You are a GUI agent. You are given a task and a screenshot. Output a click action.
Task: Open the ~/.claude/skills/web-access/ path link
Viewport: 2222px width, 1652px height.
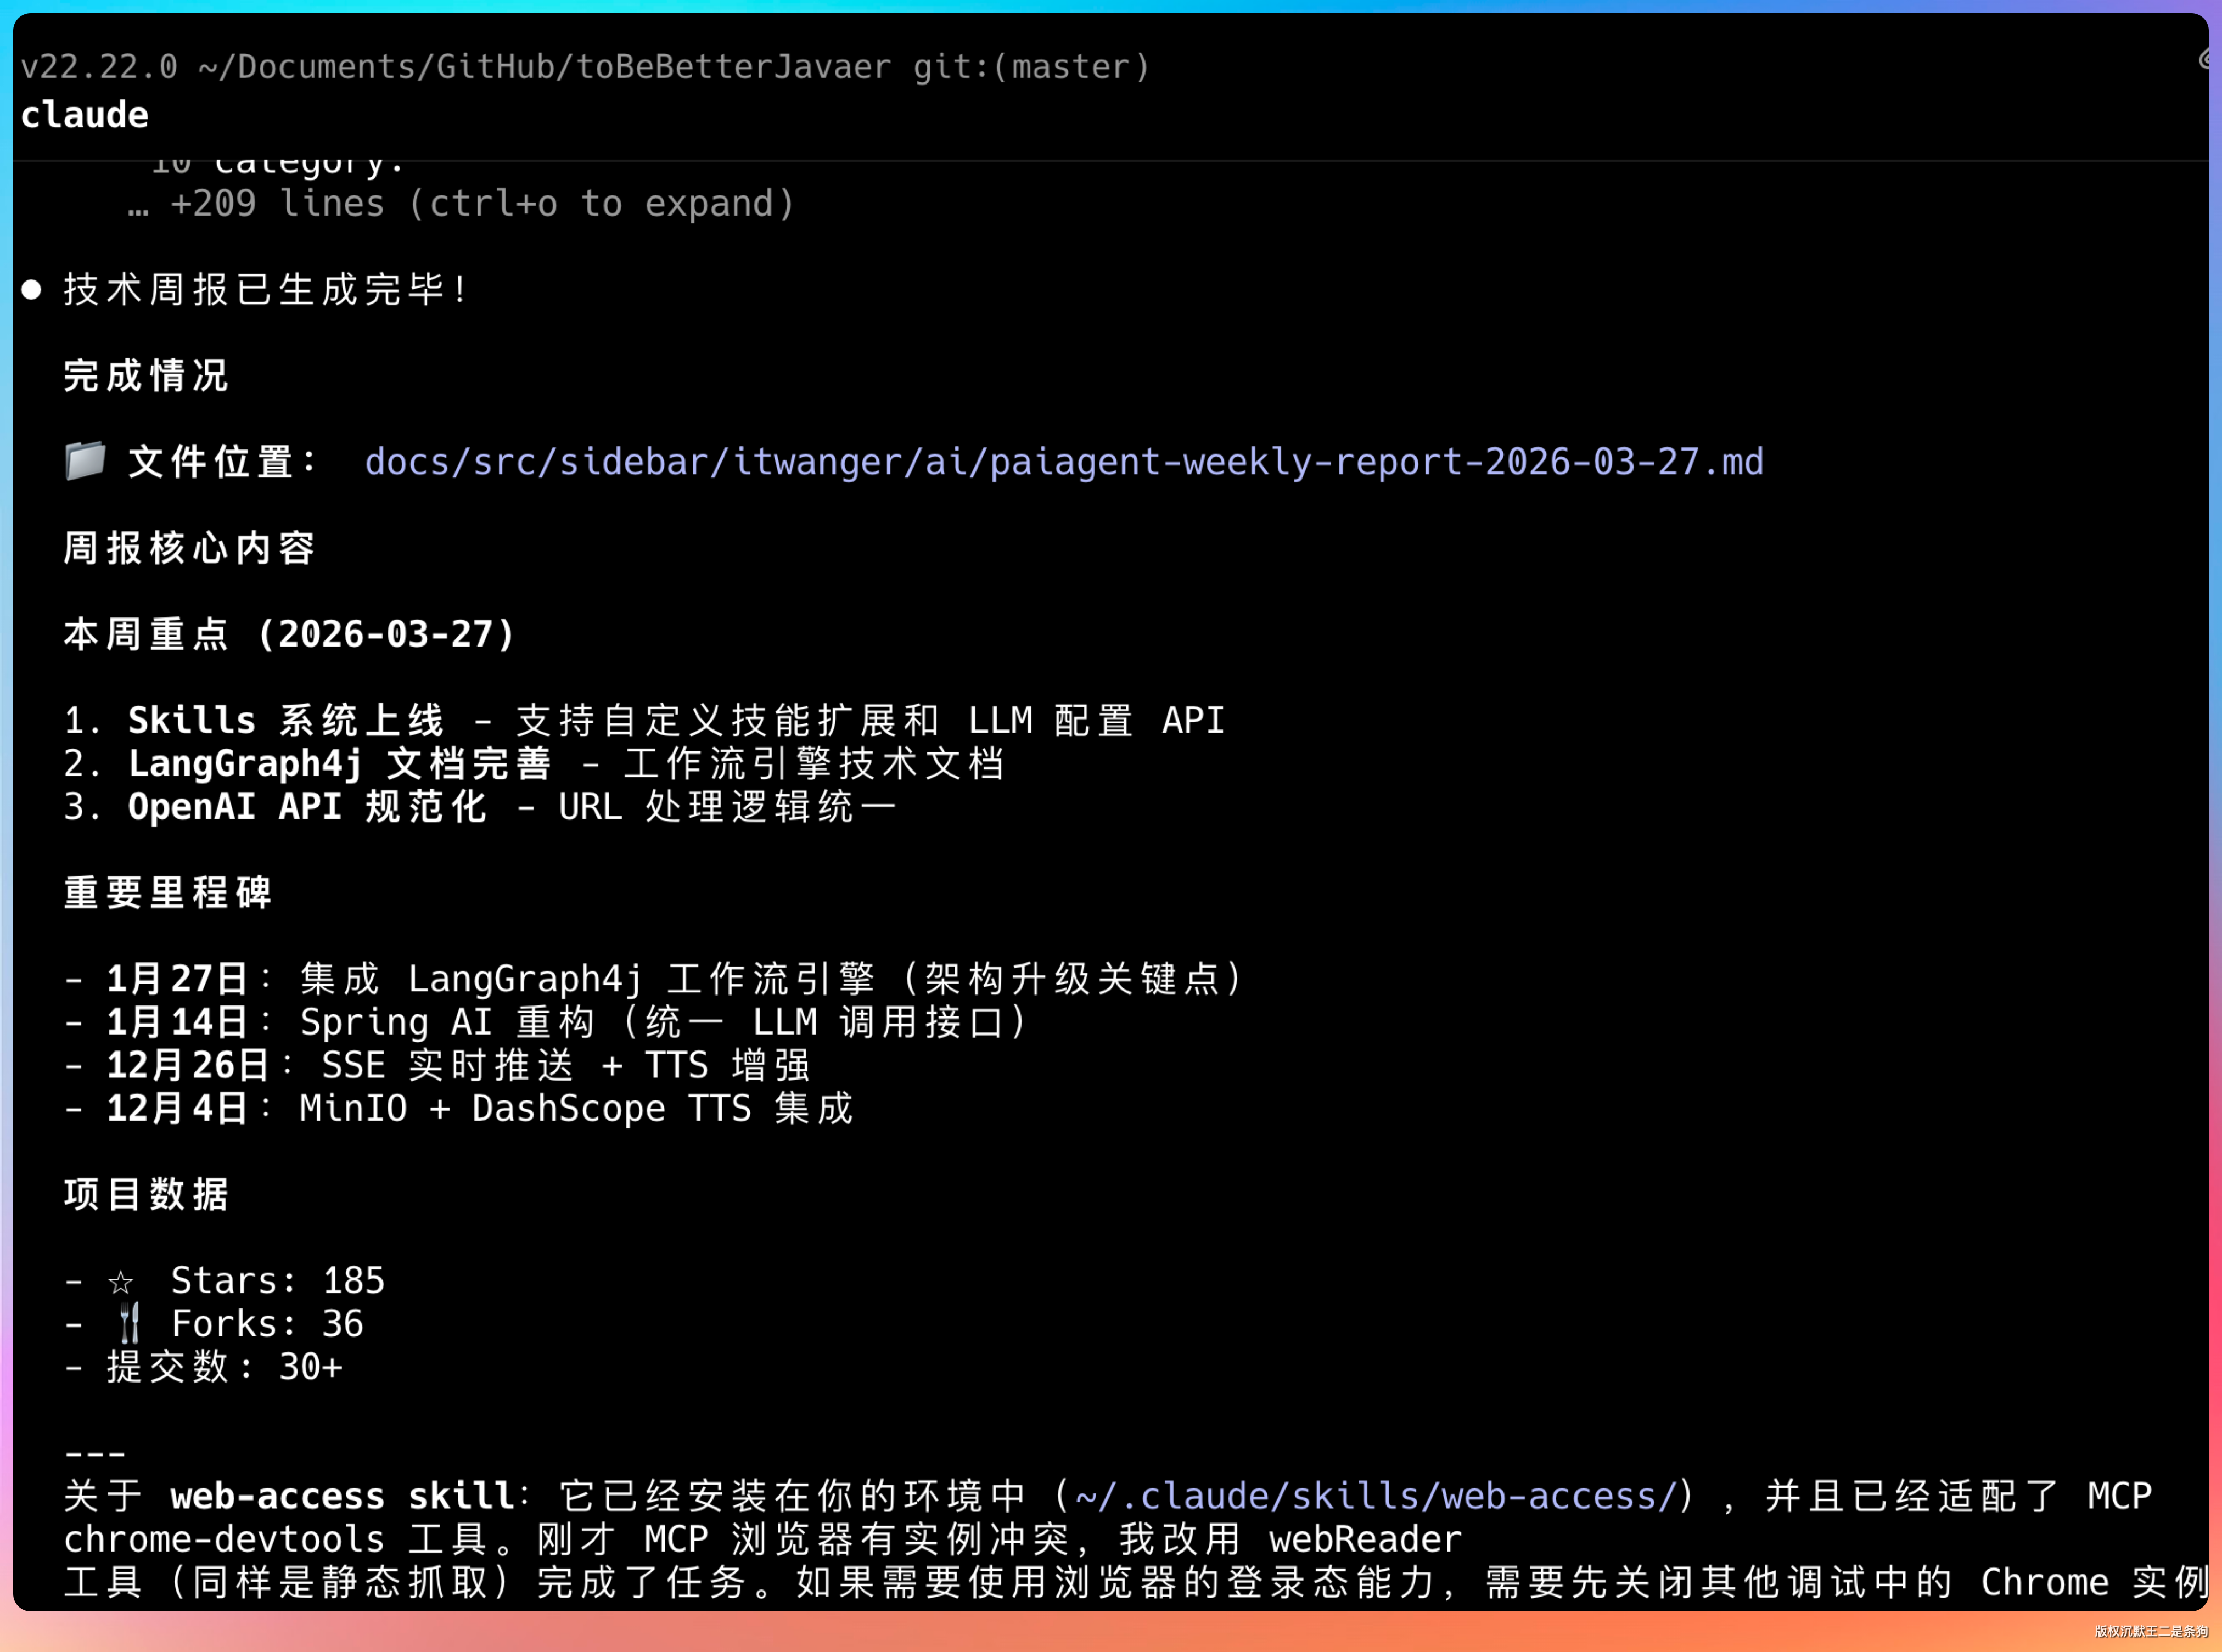[1375, 1496]
